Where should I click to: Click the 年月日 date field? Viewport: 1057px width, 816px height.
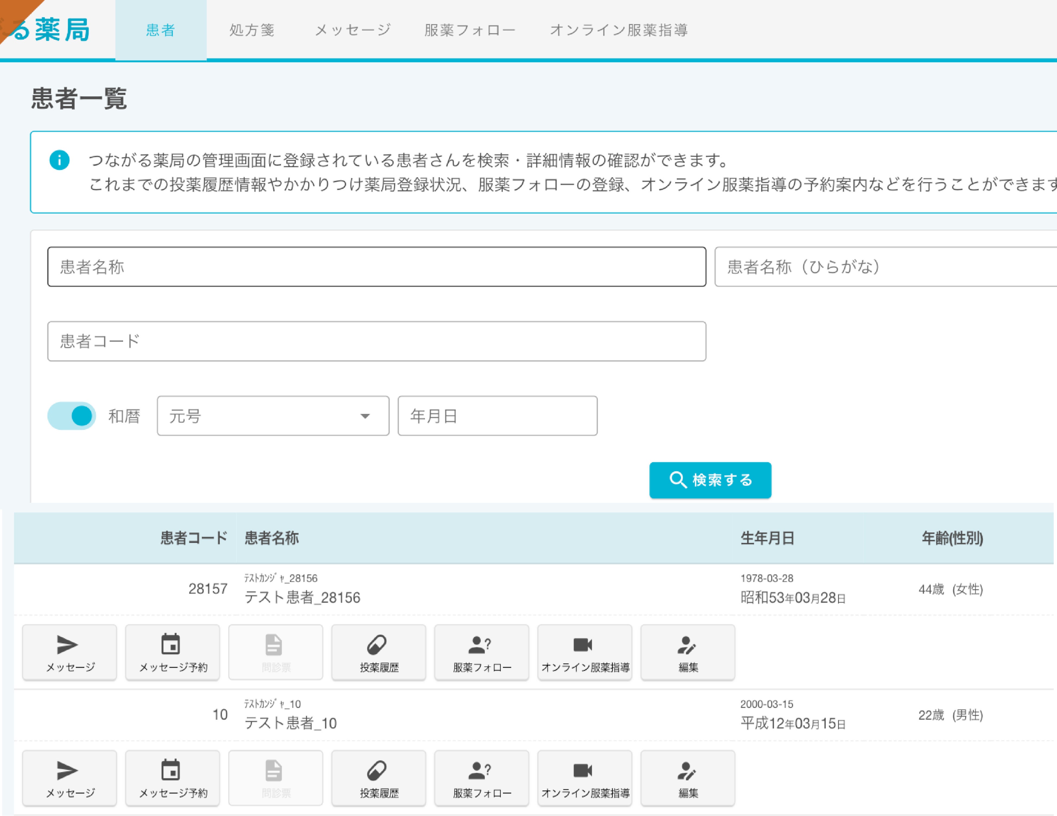[x=497, y=415]
